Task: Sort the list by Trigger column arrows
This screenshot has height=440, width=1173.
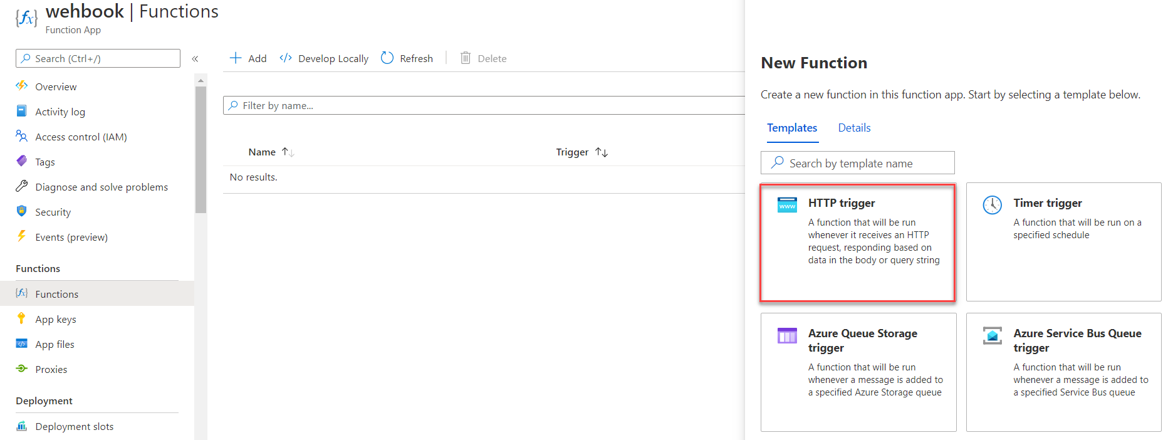Action: click(602, 152)
